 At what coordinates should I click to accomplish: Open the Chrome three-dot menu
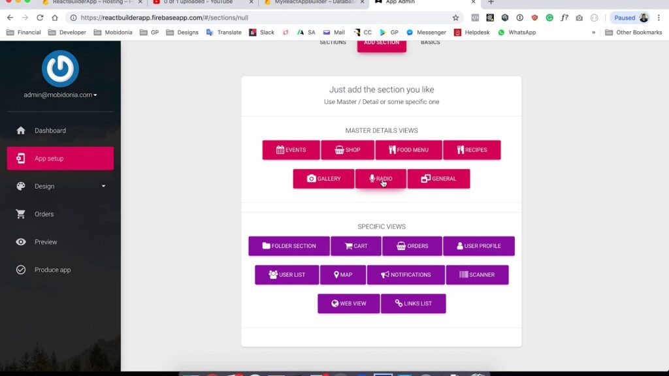coord(659,18)
